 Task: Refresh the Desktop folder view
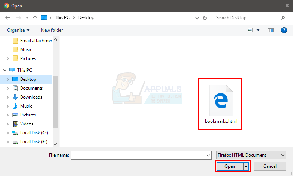[205, 18]
